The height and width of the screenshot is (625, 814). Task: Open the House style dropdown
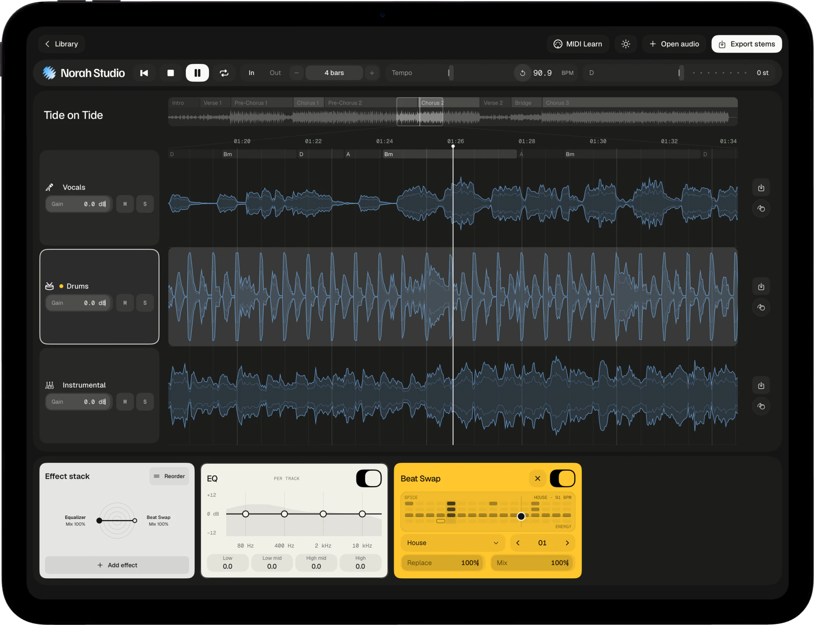coord(453,543)
